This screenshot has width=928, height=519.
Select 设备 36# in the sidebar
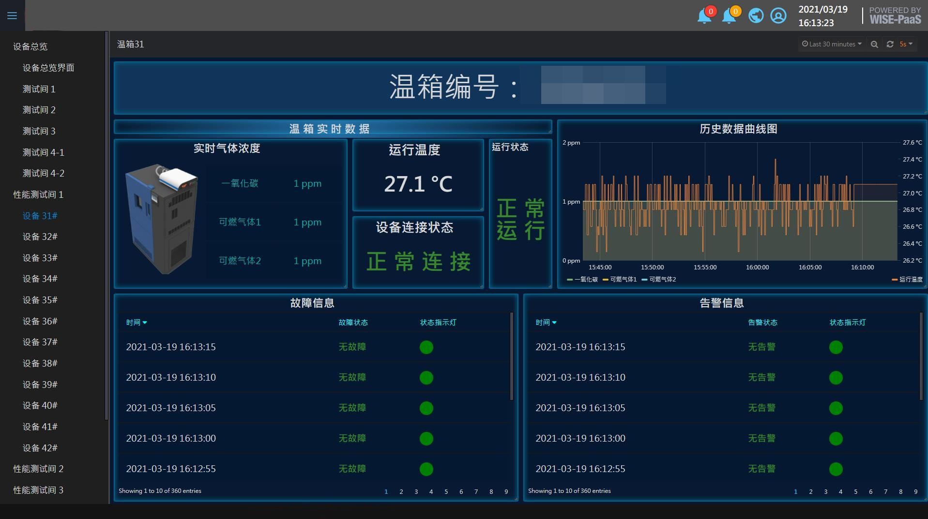click(40, 321)
